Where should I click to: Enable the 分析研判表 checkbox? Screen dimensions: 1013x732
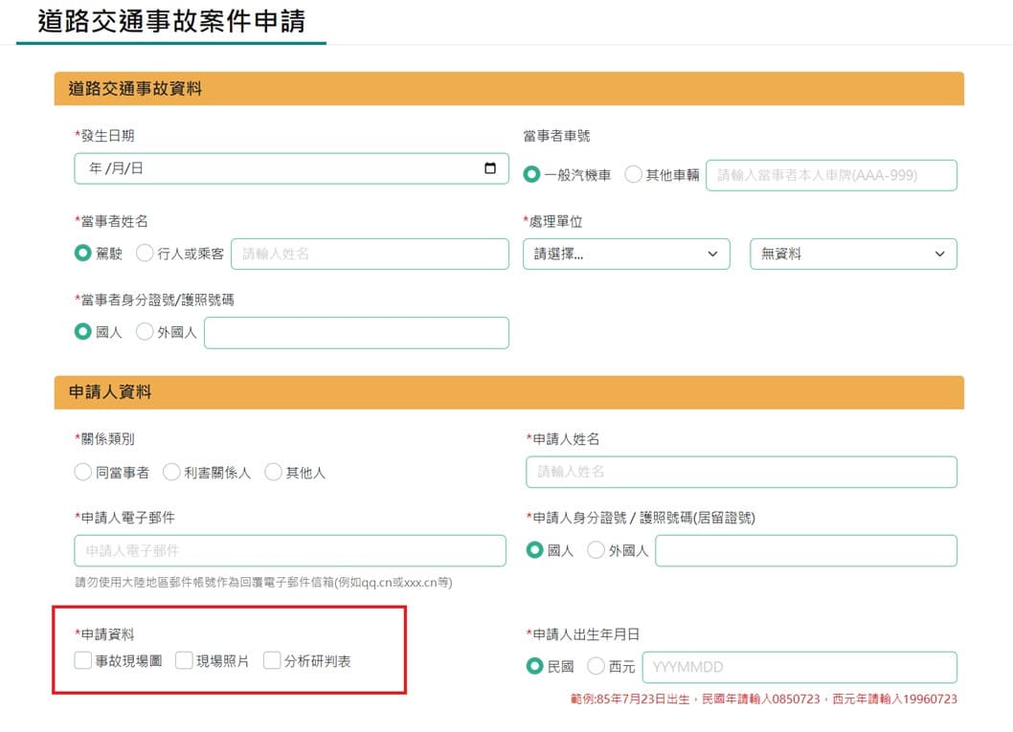coord(272,661)
